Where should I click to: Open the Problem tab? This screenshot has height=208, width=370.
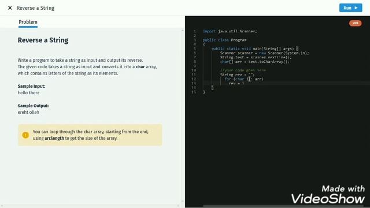coord(28,22)
